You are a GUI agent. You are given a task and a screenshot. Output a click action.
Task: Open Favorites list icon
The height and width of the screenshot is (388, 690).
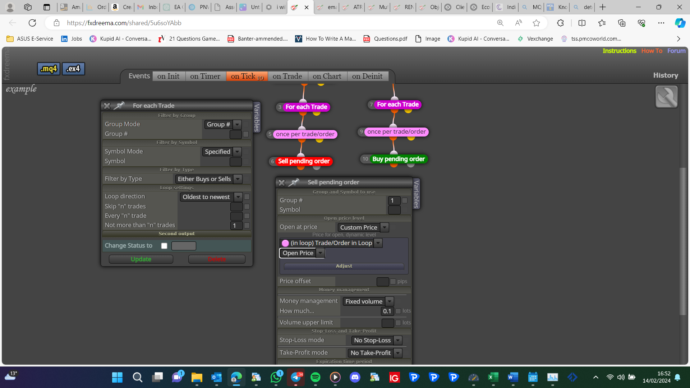602,23
